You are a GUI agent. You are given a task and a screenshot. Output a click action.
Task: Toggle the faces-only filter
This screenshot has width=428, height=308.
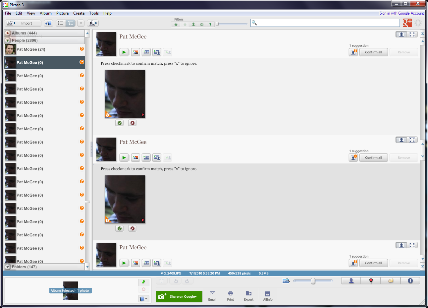coord(193,25)
